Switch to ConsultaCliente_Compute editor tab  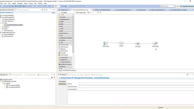(x=178, y=10)
